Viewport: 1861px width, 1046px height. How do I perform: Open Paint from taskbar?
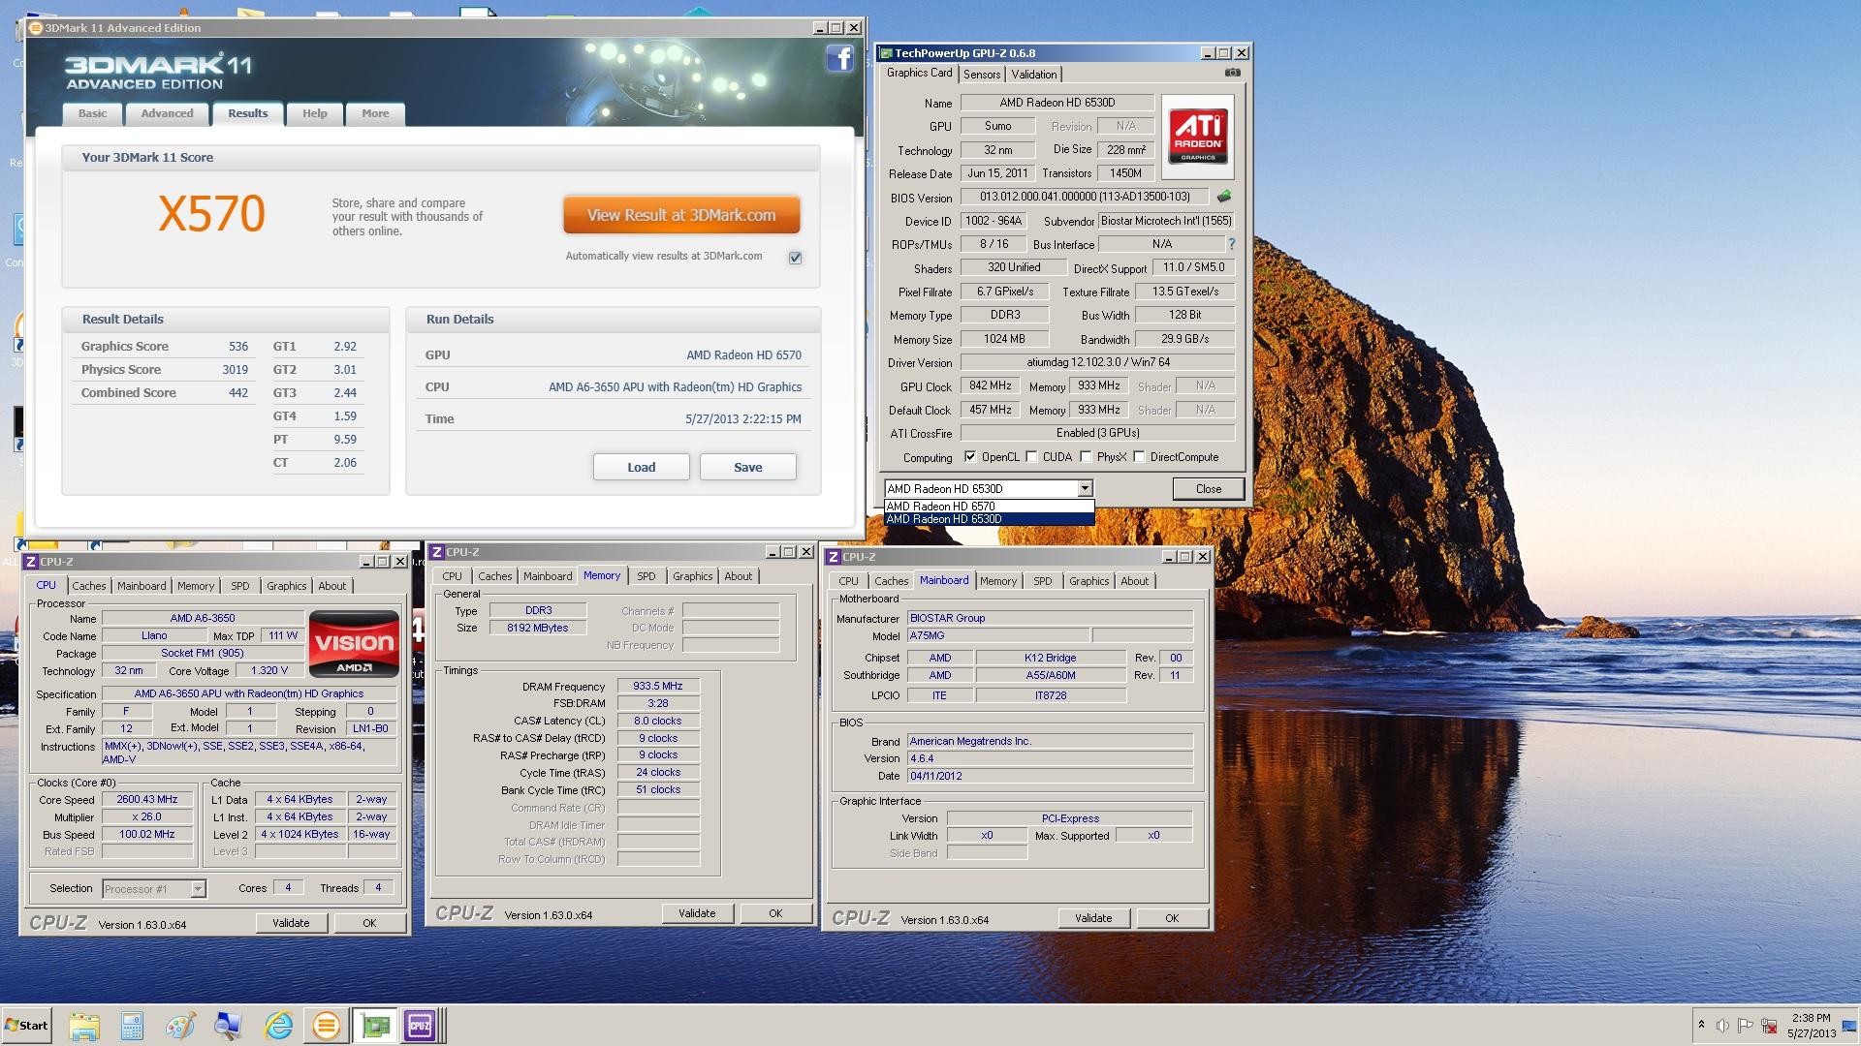[180, 1026]
